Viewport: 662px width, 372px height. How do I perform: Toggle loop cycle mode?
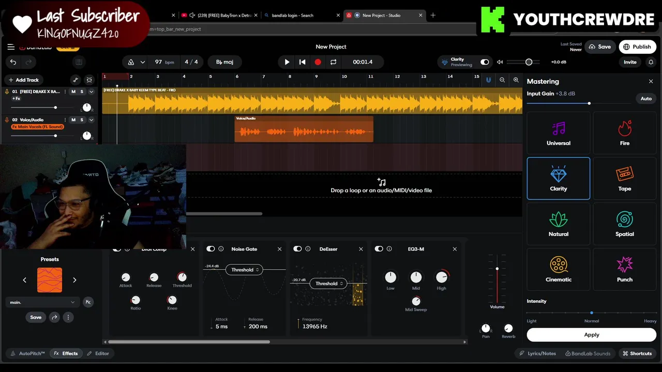[333, 62]
